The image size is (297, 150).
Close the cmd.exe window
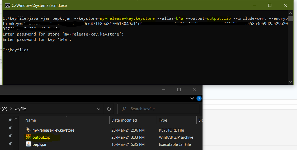(x=285, y=5)
